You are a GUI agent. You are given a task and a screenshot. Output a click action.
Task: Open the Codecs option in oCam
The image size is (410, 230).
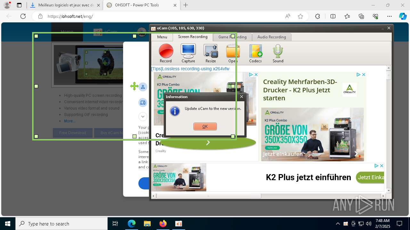point(255,53)
